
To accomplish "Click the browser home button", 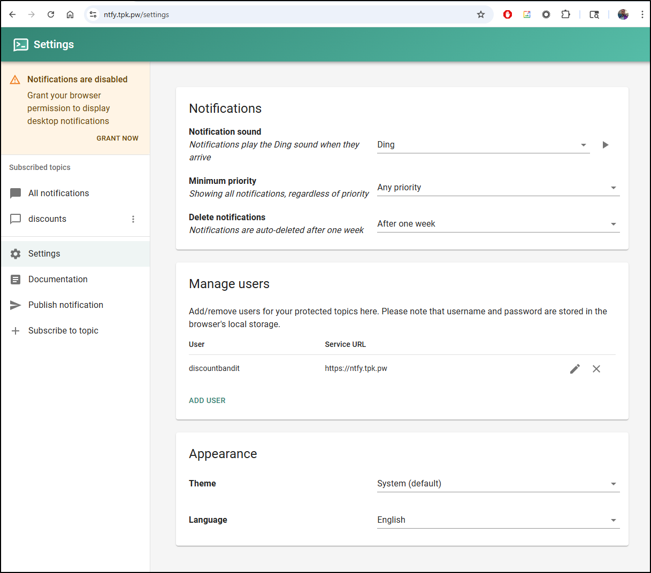I will tap(70, 14).
